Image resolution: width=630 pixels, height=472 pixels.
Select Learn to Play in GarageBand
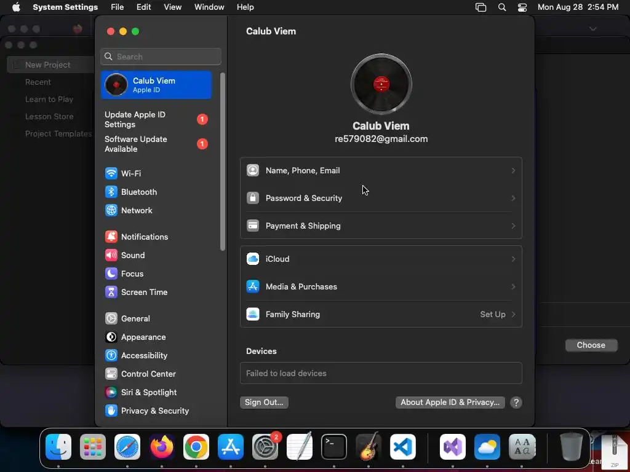(49, 99)
